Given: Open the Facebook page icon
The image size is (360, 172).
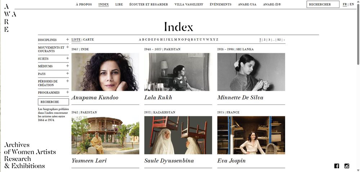Looking at the screenshot, I should click(337, 166).
